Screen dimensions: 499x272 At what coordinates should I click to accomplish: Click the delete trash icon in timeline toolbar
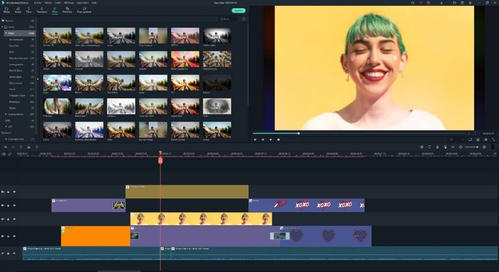click(x=21, y=147)
